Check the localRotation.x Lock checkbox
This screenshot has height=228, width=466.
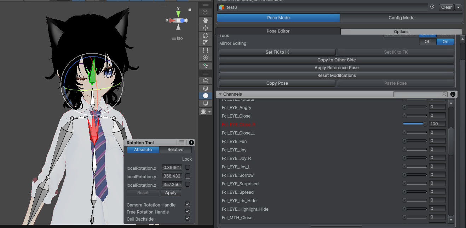click(188, 168)
